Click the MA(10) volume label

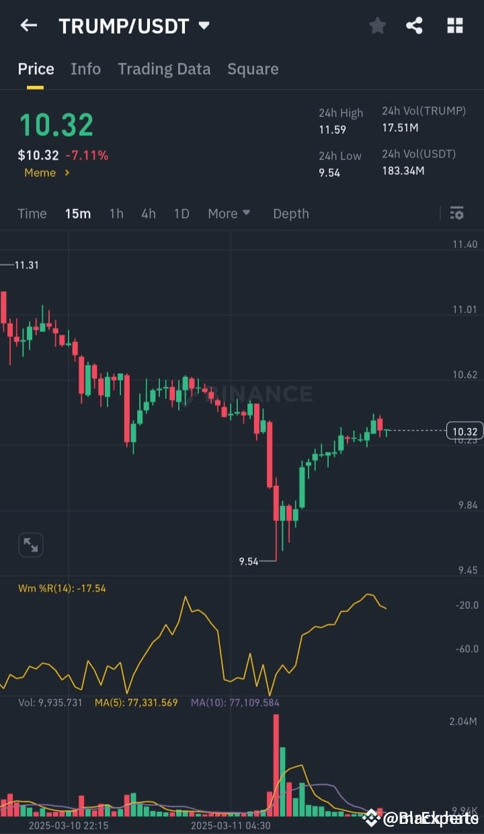[x=235, y=702]
